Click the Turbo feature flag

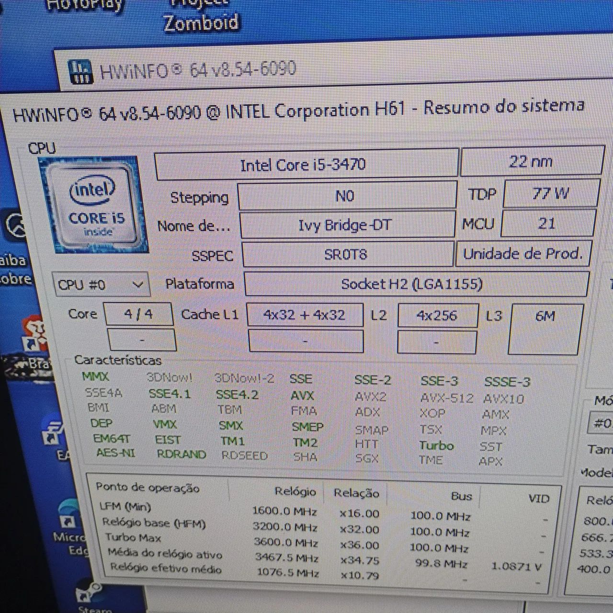coord(436,445)
